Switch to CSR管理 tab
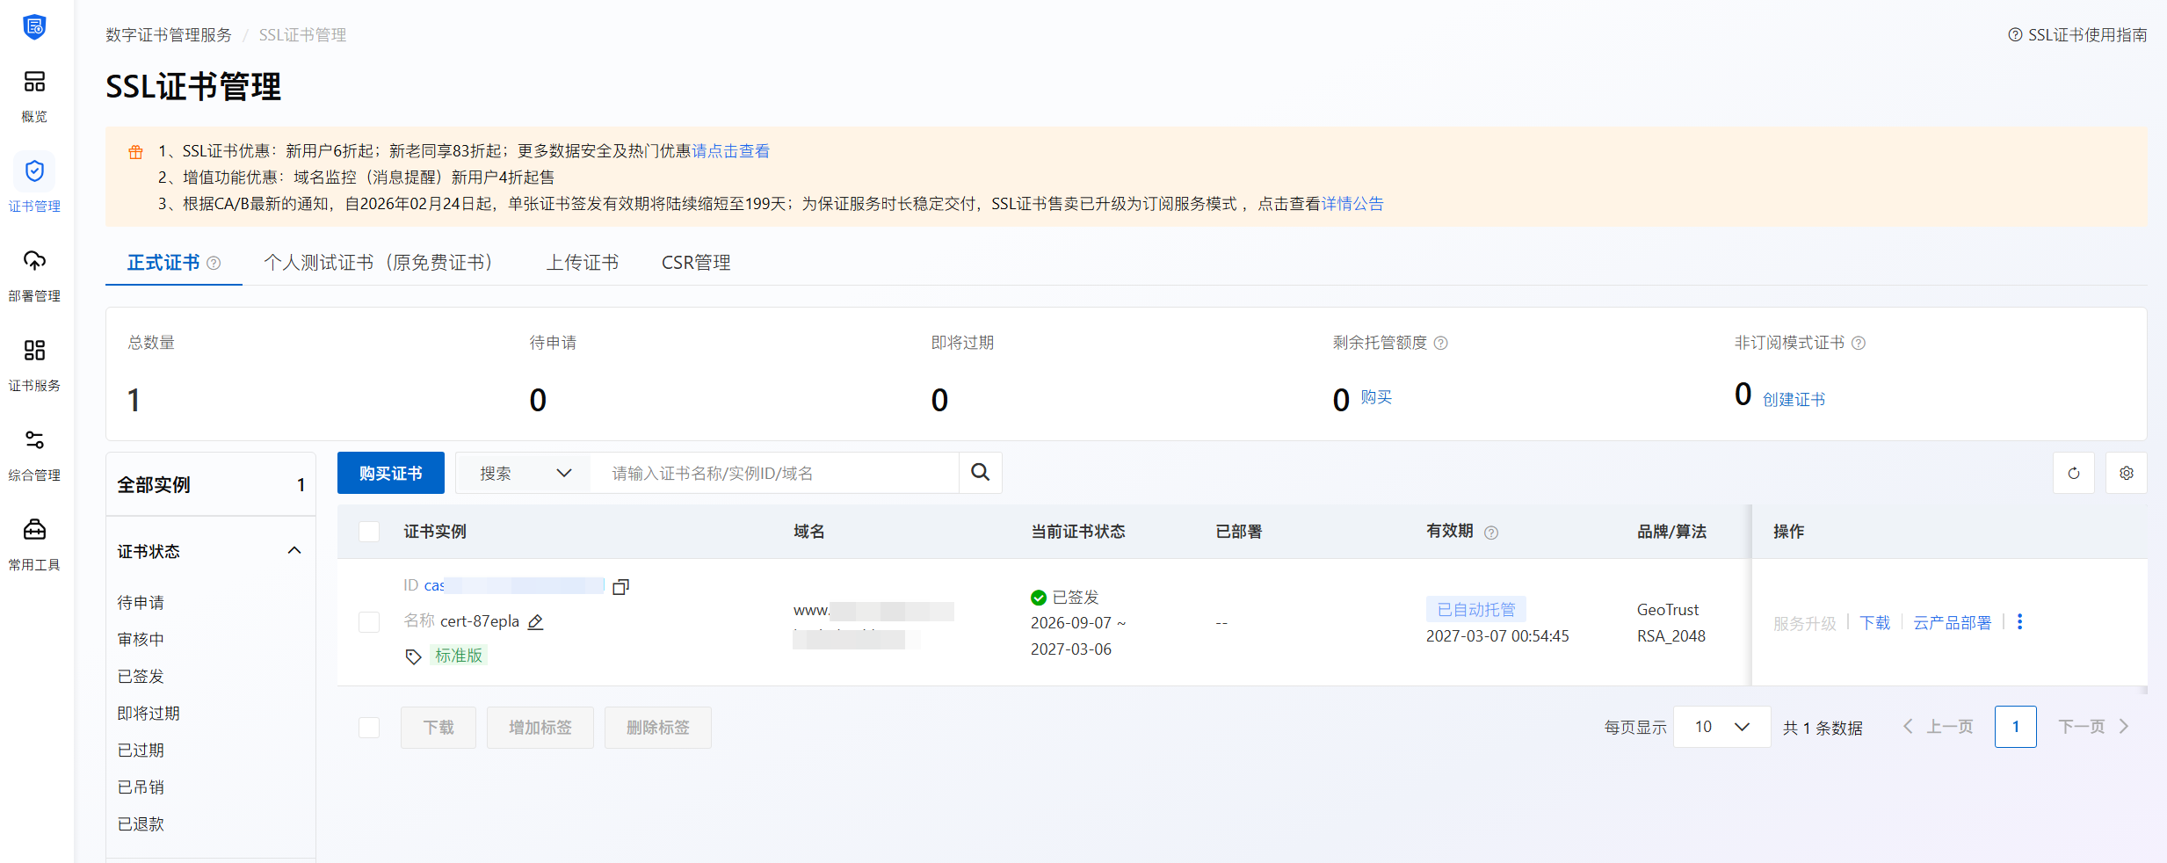 click(696, 263)
